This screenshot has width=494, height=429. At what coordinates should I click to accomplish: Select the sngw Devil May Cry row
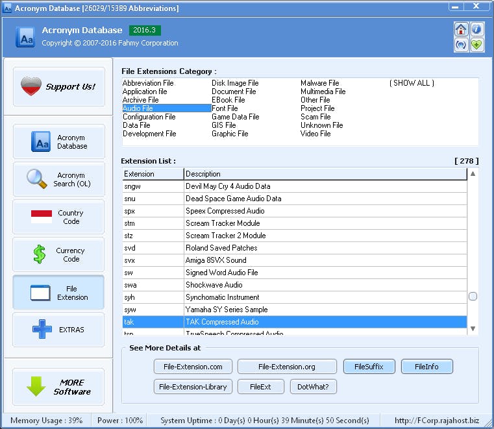(x=295, y=186)
